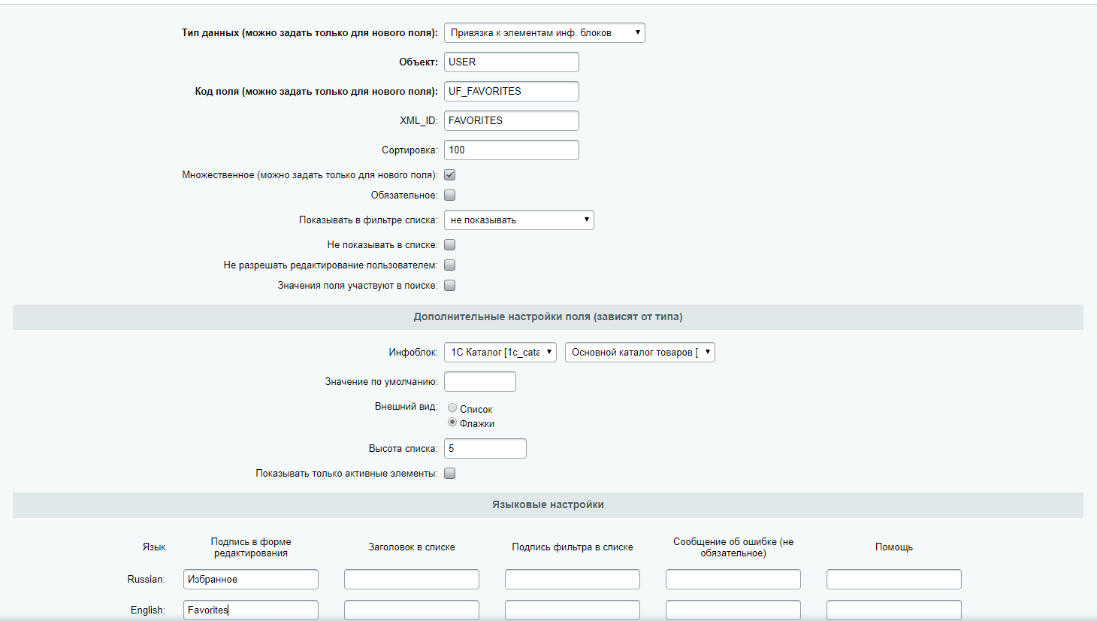1097x621 pixels.
Task: Click the Object field containing USER
Action: 511,62
